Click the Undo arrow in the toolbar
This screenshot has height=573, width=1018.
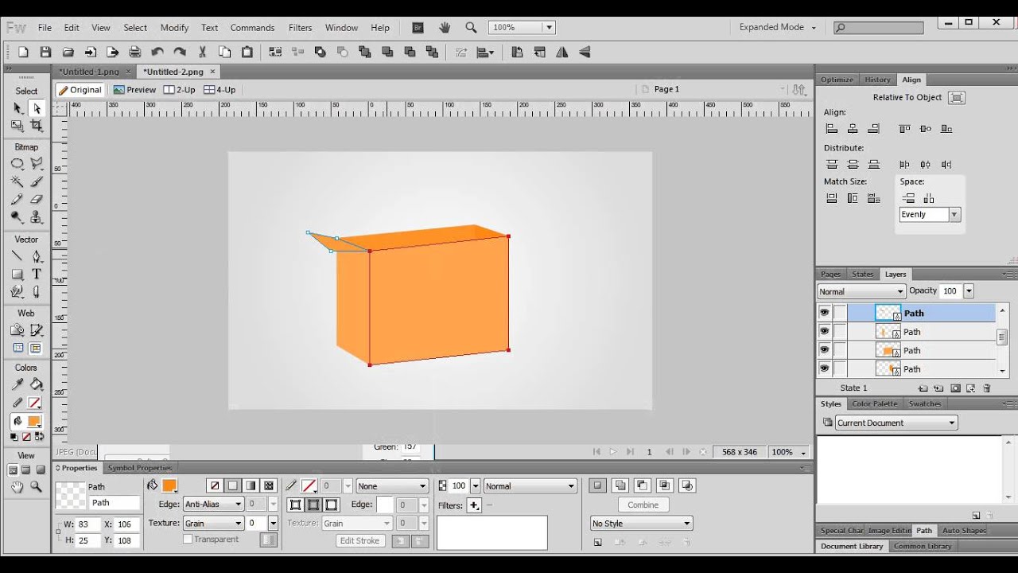157,53
